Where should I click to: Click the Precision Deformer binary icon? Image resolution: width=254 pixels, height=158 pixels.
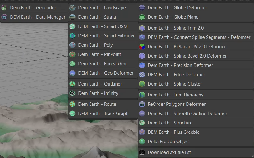(142, 65)
